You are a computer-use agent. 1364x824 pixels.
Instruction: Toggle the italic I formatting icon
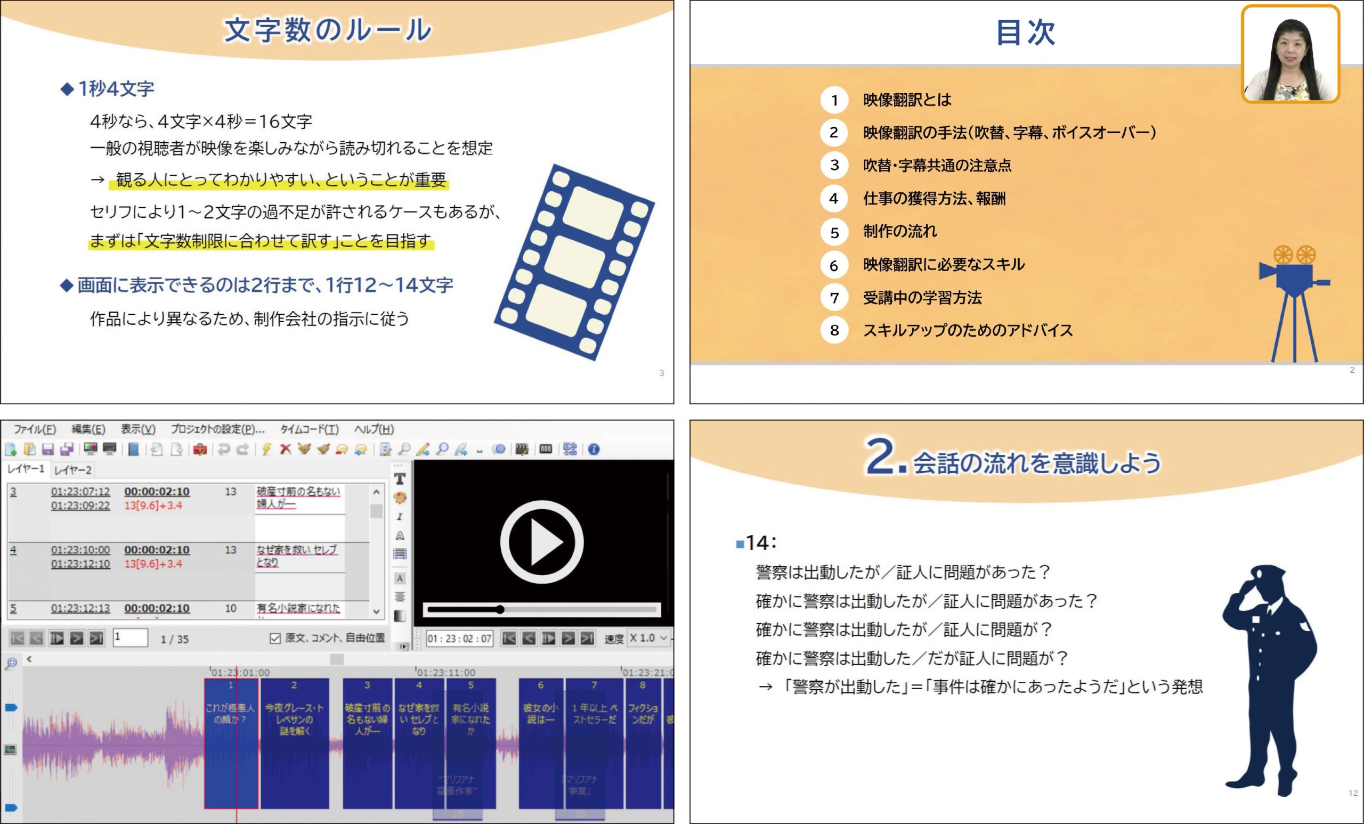tap(399, 516)
